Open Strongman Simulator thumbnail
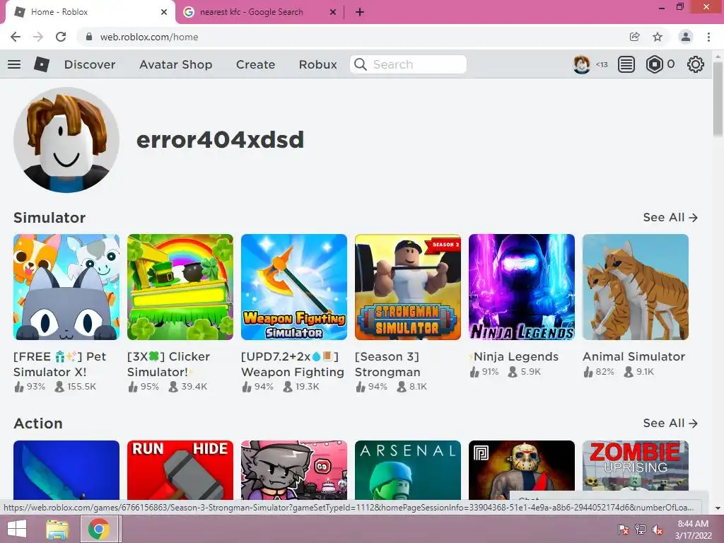Image resolution: width=724 pixels, height=543 pixels. coord(408,287)
